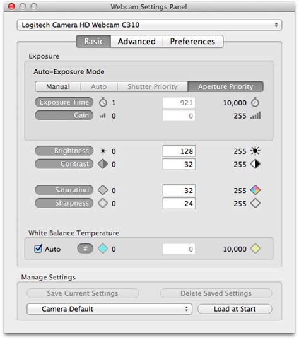Click the Exposure Time label button
This screenshot has height=340, width=299.
coord(64,102)
